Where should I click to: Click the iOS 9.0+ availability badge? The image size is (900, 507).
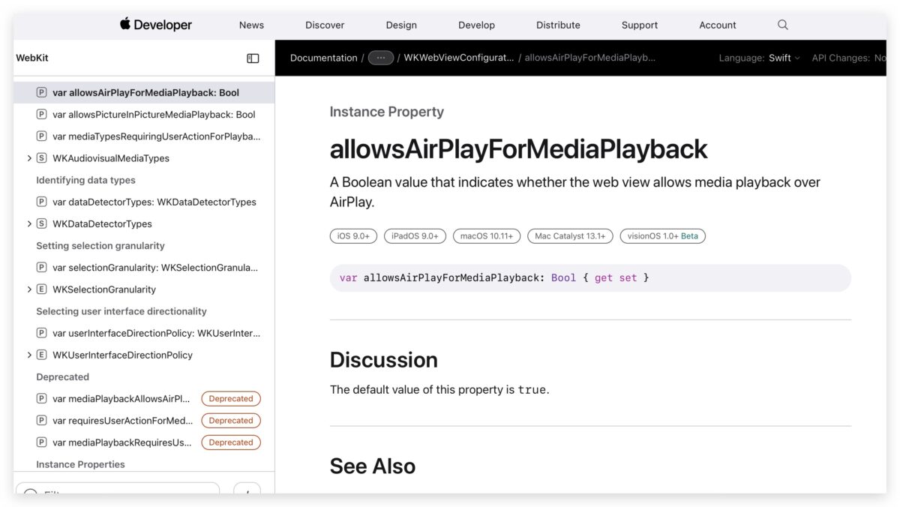[353, 235]
